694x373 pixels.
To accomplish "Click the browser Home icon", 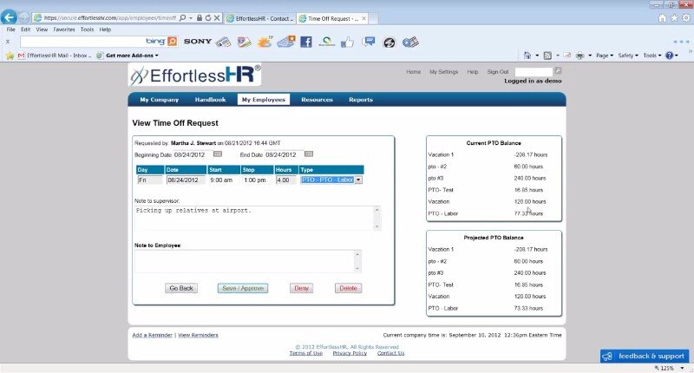I will click(663, 17).
